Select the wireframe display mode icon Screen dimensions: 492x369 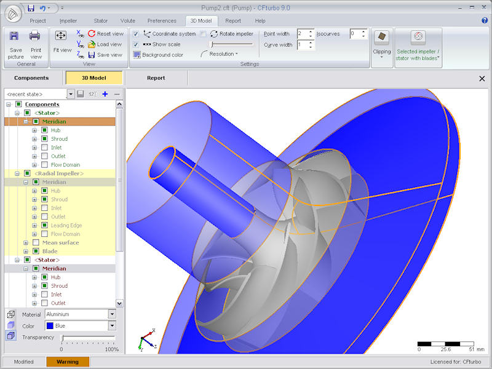[x=10, y=314]
